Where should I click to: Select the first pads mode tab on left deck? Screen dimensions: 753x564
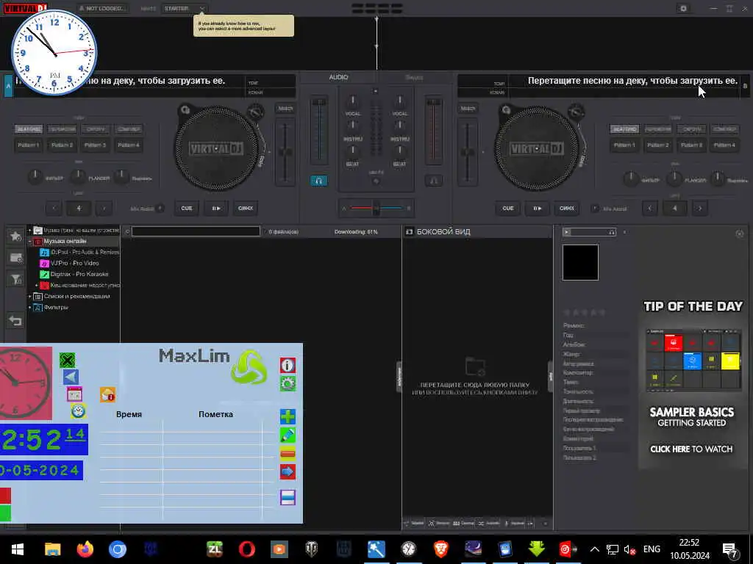(29, 129)
